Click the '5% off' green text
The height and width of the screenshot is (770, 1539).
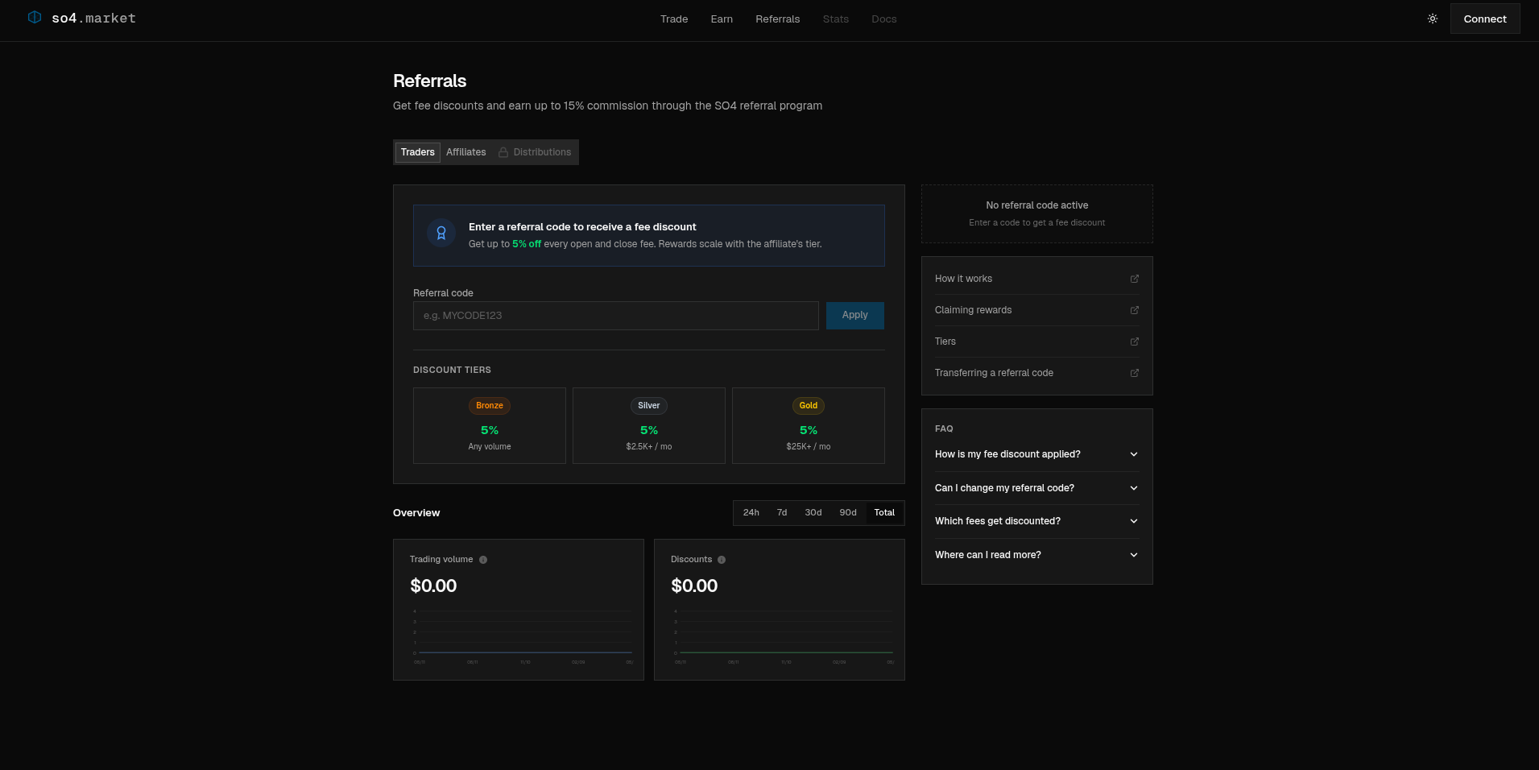click(x=527, y=244)
